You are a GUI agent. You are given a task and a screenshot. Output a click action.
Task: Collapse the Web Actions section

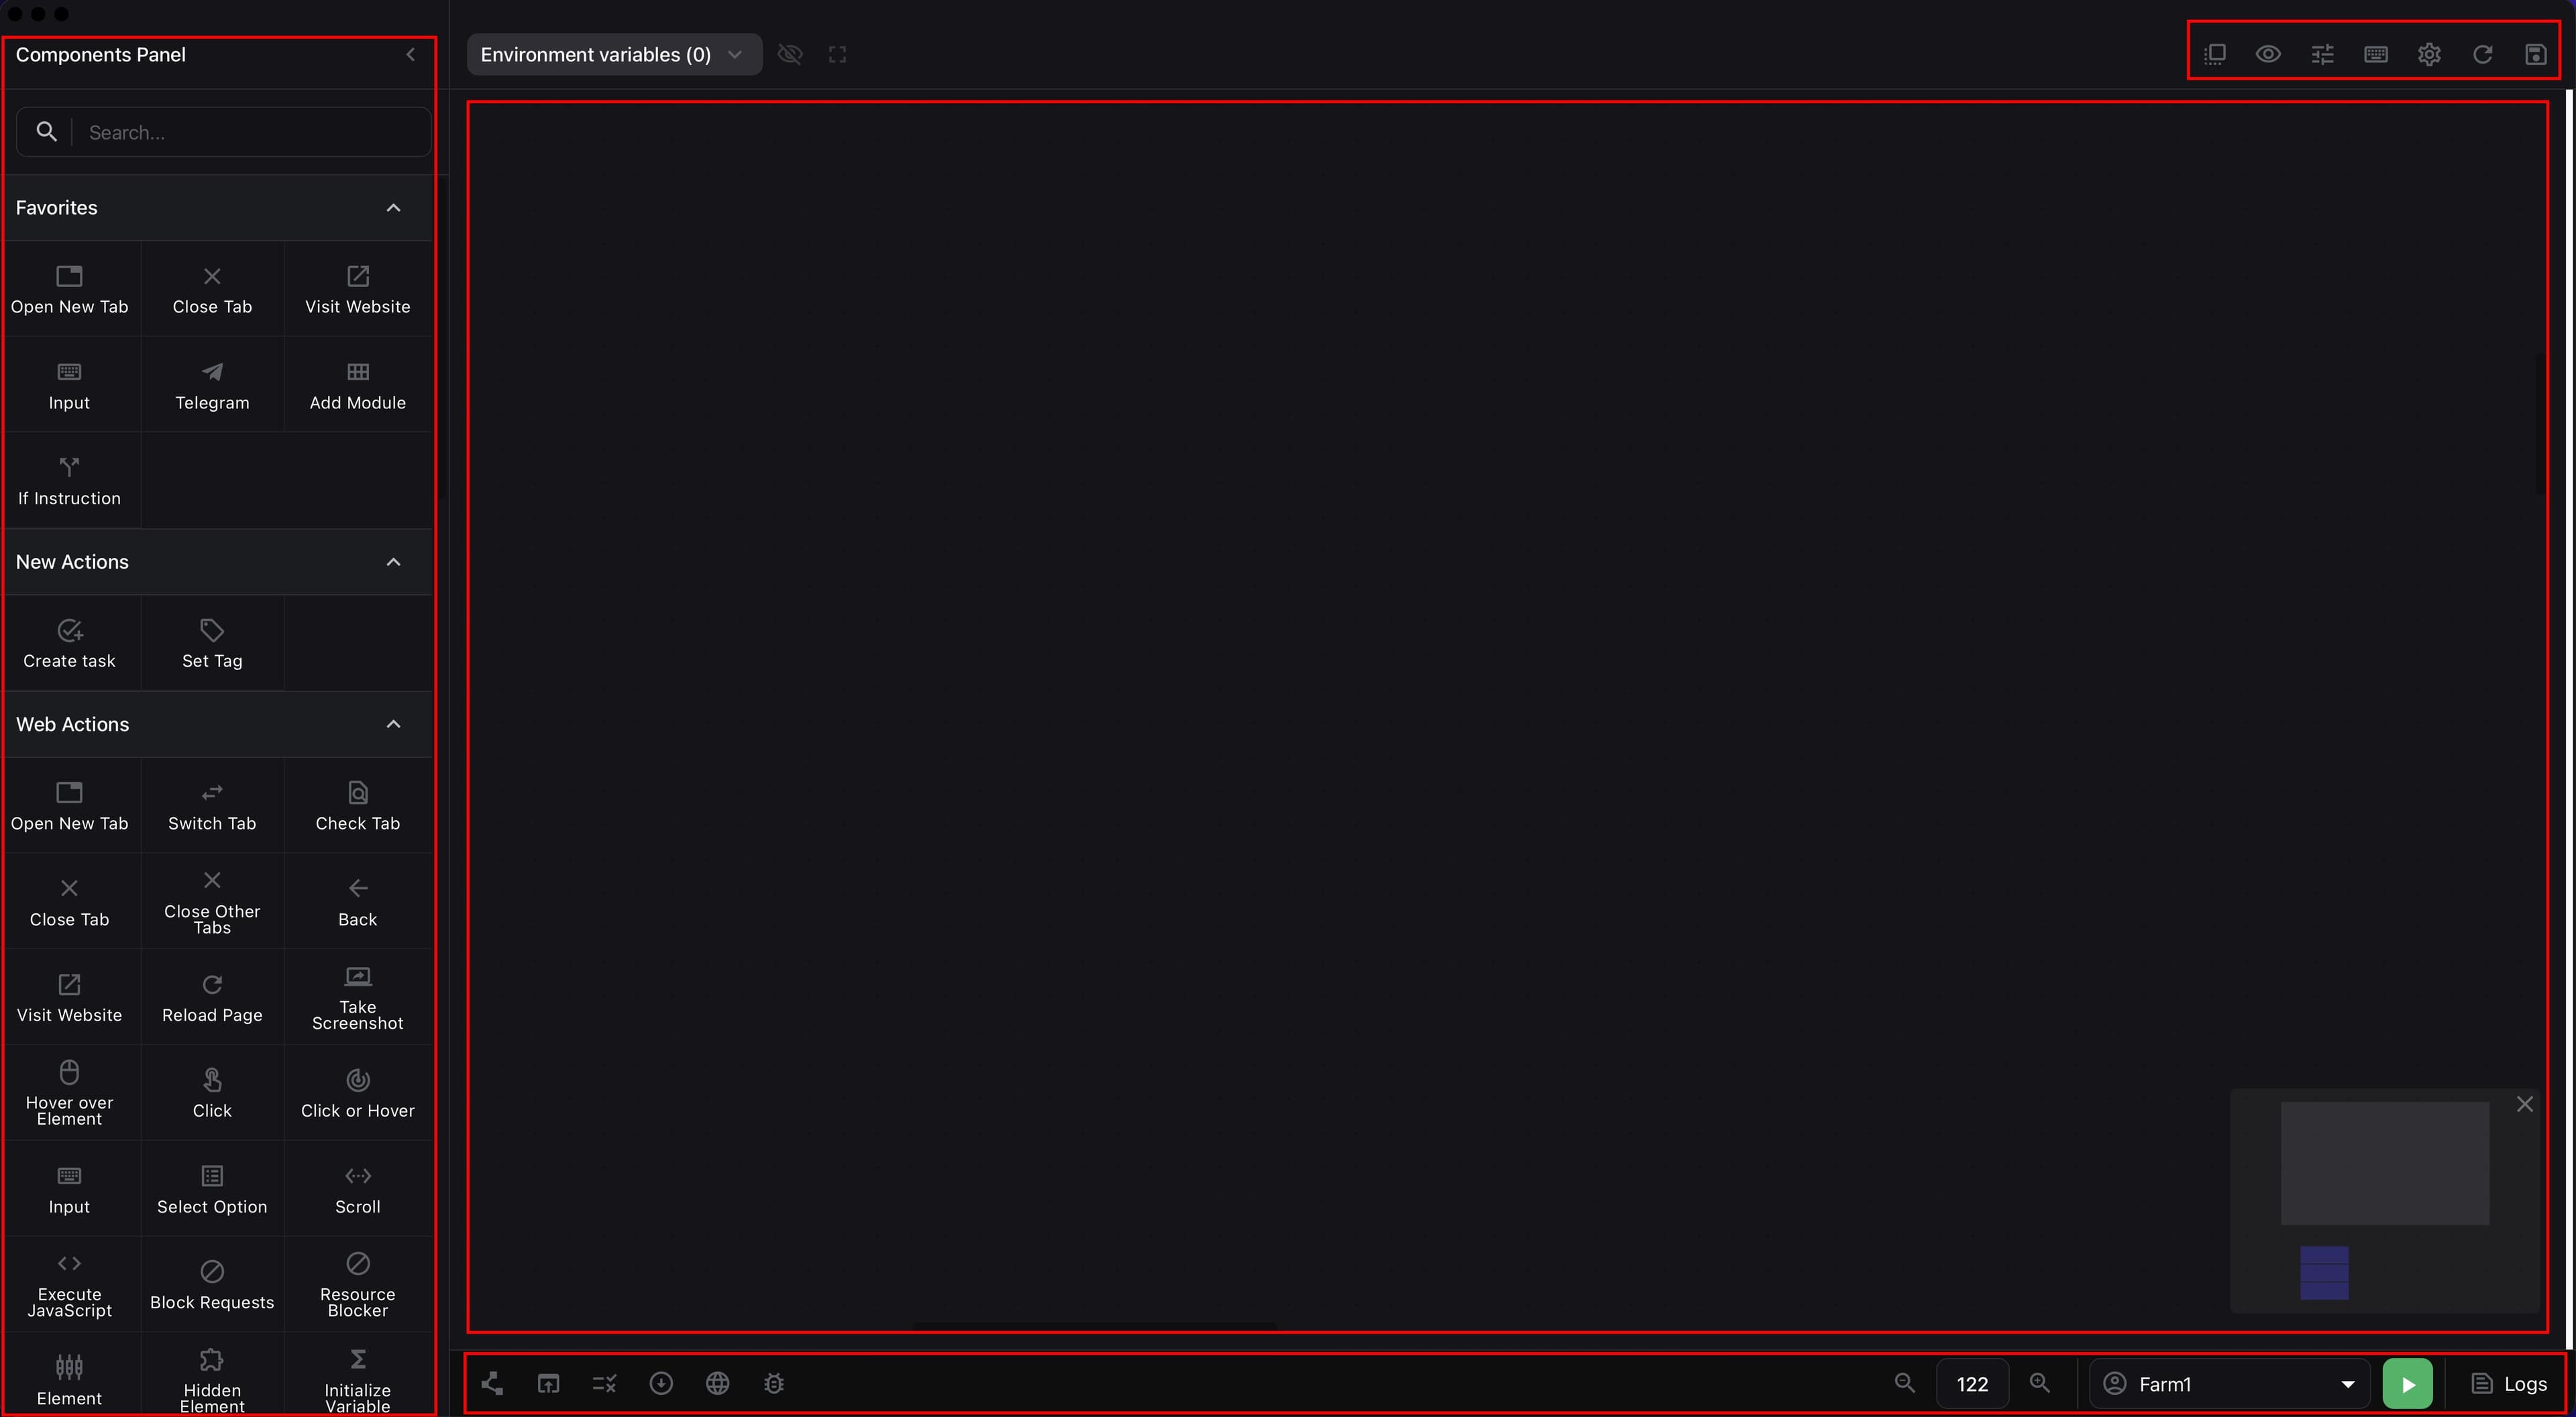[x=394, y=724]
